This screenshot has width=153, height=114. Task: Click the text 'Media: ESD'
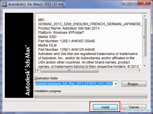(47, 37)
